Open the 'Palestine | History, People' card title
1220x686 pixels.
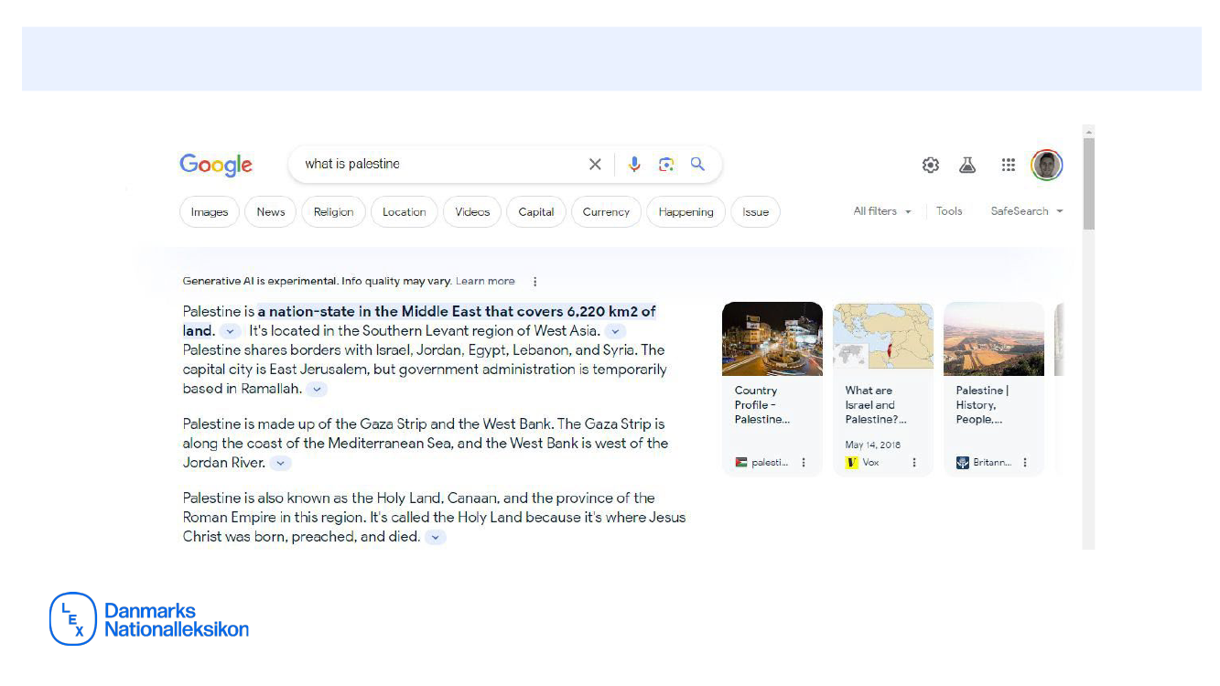pyautogui.click(x=982, y=405)
